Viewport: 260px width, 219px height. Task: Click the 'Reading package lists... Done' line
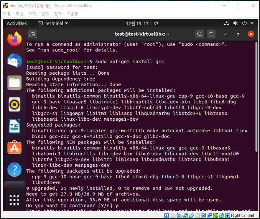tap(68, 73)
